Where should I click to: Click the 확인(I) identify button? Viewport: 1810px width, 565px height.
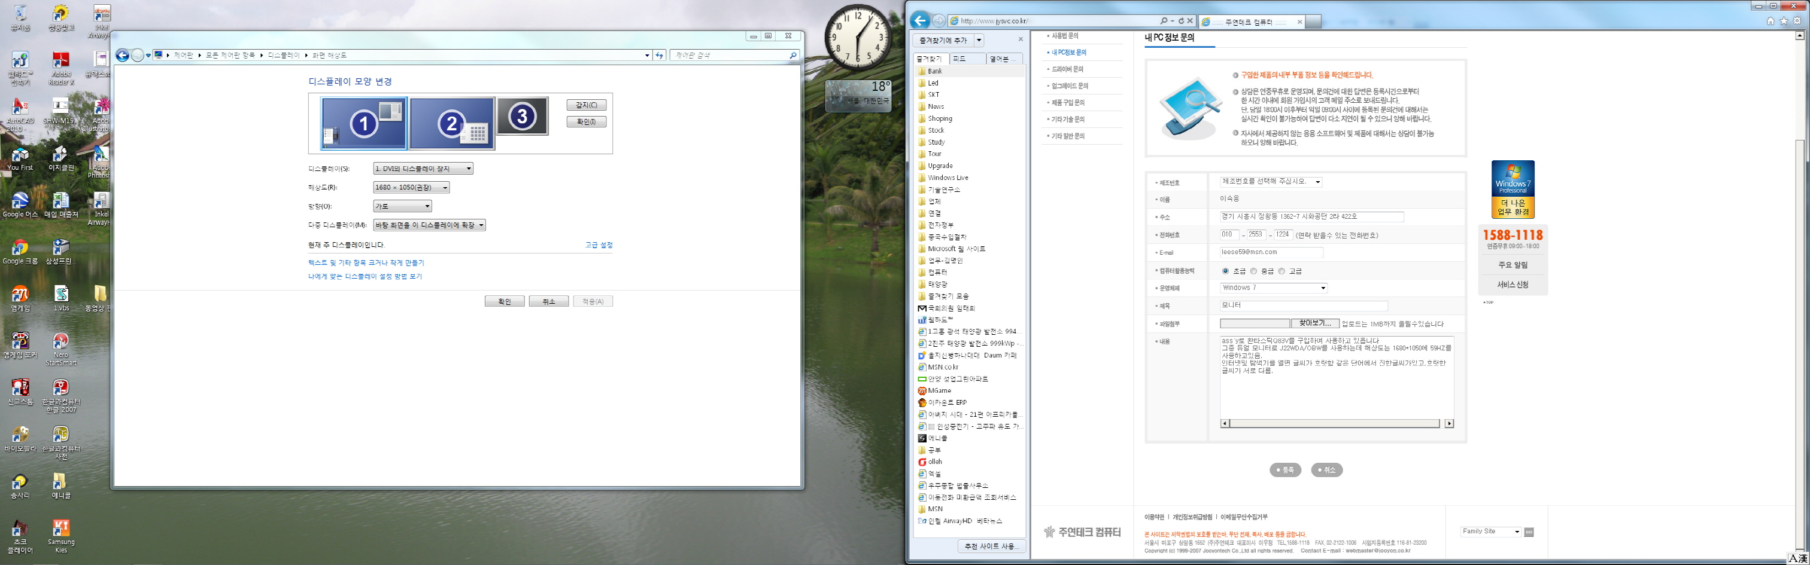point(586,122)
